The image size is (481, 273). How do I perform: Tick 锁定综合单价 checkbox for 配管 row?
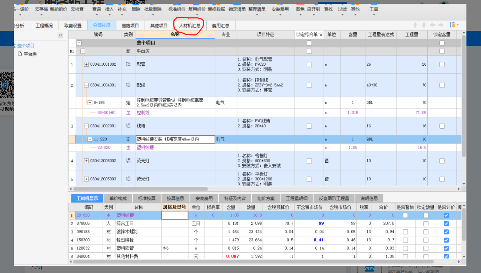pyautogui.click(x=309, y=65)
